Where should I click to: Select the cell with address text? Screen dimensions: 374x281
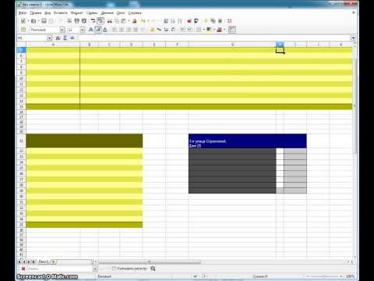(x=232, y=141)
